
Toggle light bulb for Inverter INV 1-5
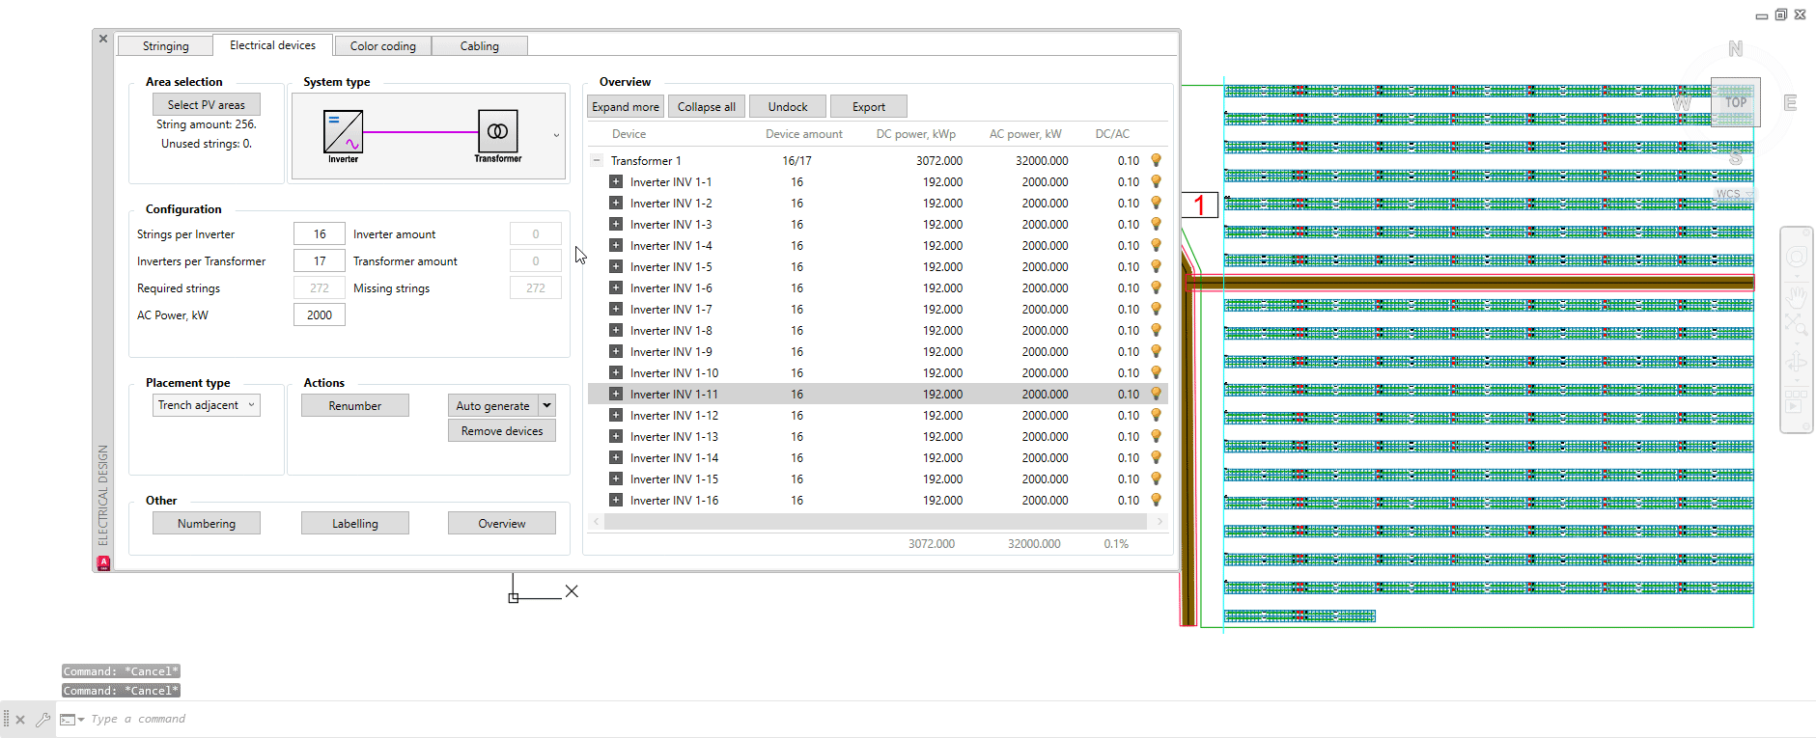pos(1156,266)
